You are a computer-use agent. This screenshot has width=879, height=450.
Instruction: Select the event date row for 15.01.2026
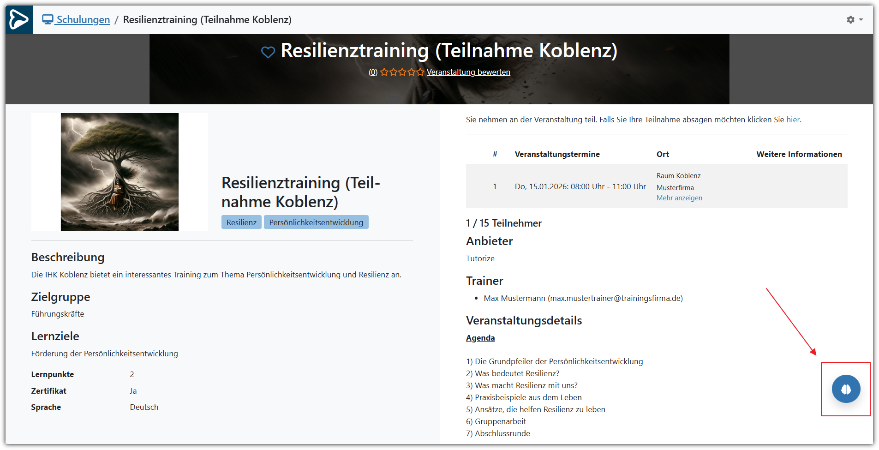580,186
